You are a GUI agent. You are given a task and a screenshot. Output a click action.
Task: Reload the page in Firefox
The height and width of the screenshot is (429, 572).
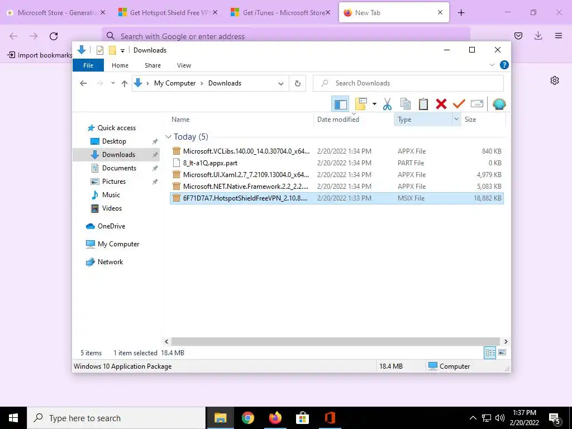54,36
